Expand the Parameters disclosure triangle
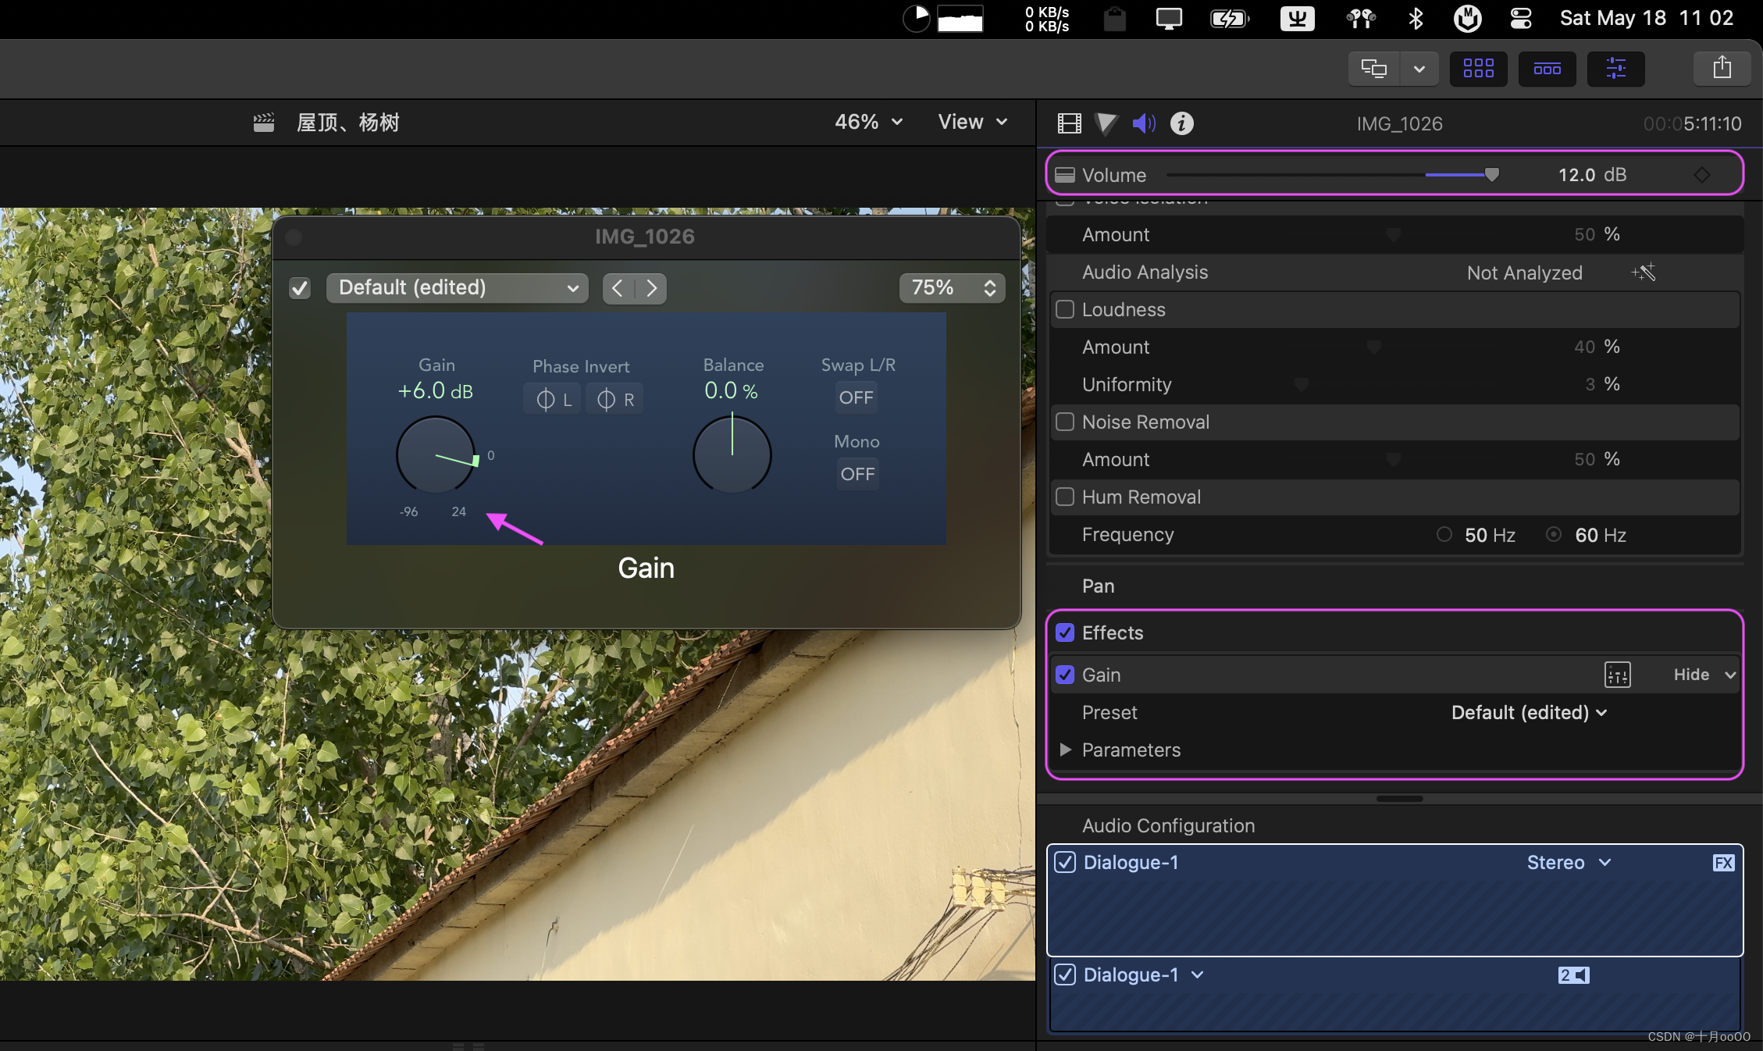1763x1051 pixels. 1065,750
